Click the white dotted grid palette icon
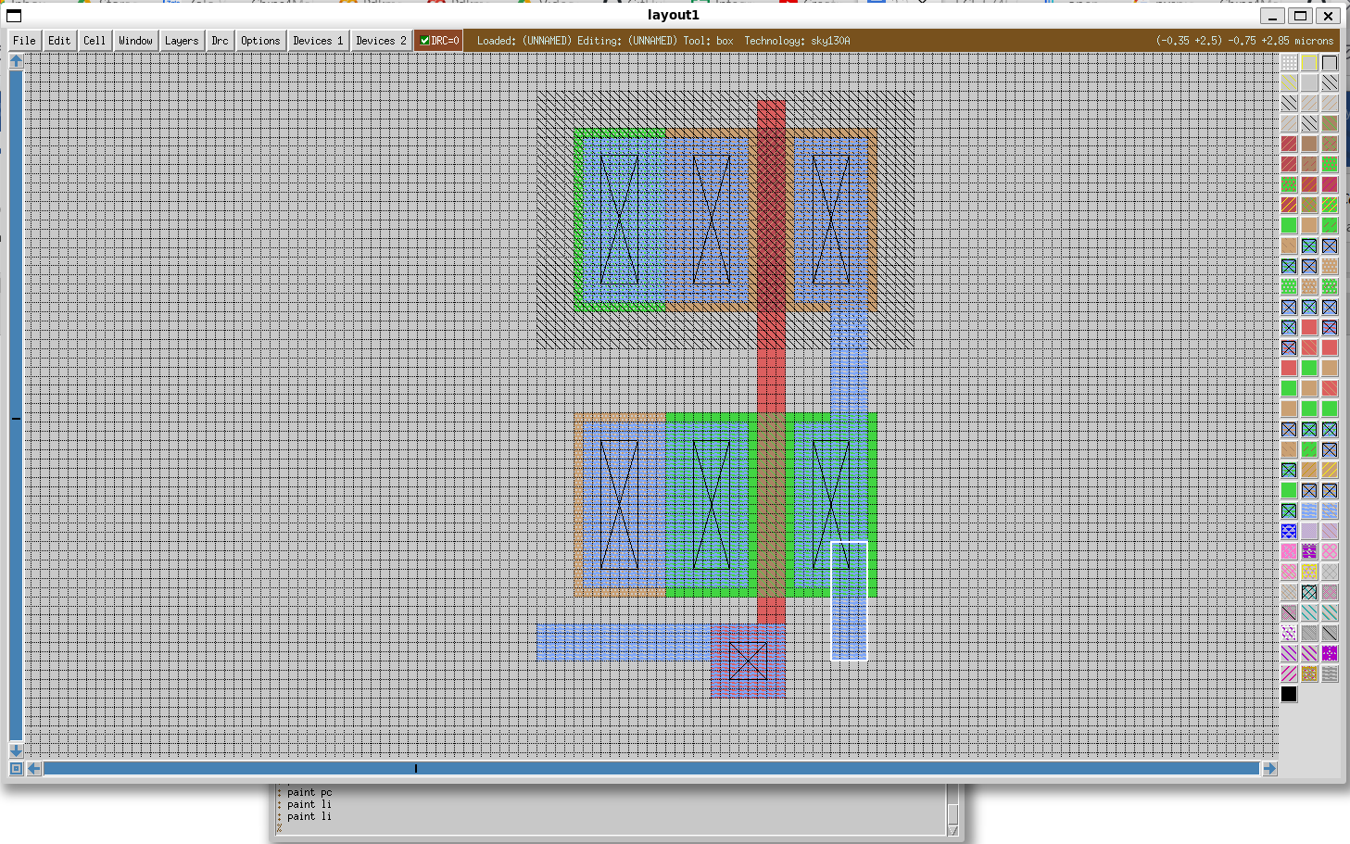The height and width of the screenshot is (844, 1350). (x=1289, y=63)
